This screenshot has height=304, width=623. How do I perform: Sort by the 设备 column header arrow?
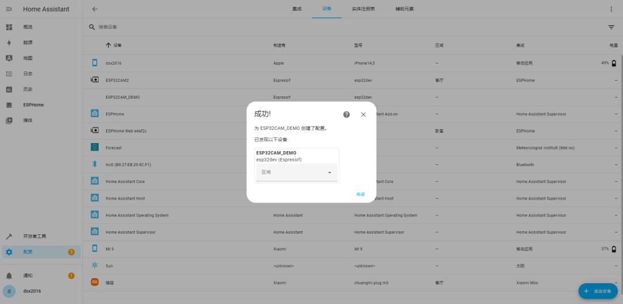click(108, 46)
